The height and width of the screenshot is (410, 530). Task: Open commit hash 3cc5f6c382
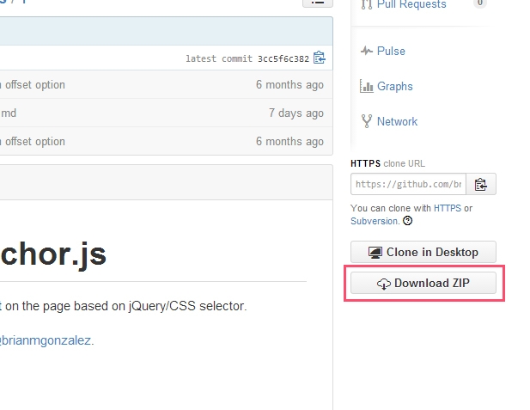coord(283,58)
